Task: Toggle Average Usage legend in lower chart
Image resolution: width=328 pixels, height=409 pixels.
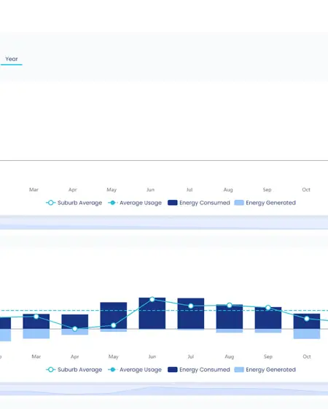Action: coord(135,370)
